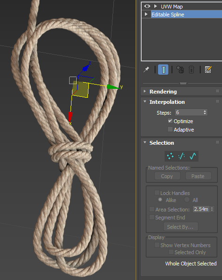Click Remove Modifier trash icon
This screenshot has height=280, width=222.
coord(191,70)
